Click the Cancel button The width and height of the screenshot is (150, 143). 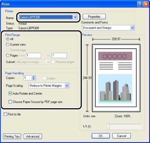click(x=121, y=136)
